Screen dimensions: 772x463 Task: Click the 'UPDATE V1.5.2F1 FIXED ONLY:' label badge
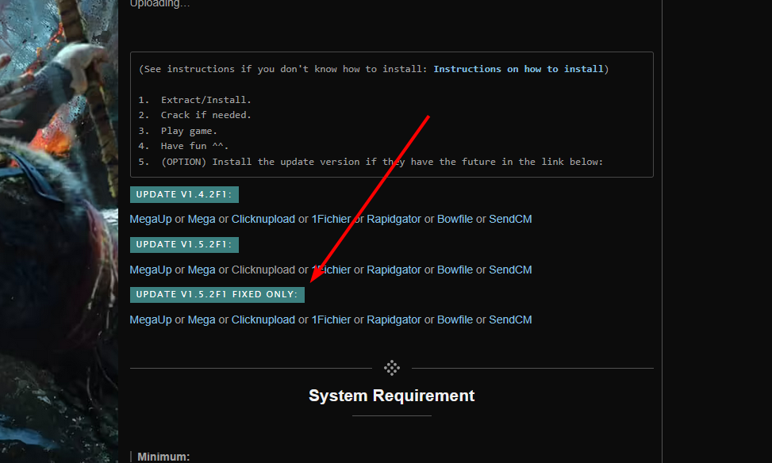(x=217, y=294)
